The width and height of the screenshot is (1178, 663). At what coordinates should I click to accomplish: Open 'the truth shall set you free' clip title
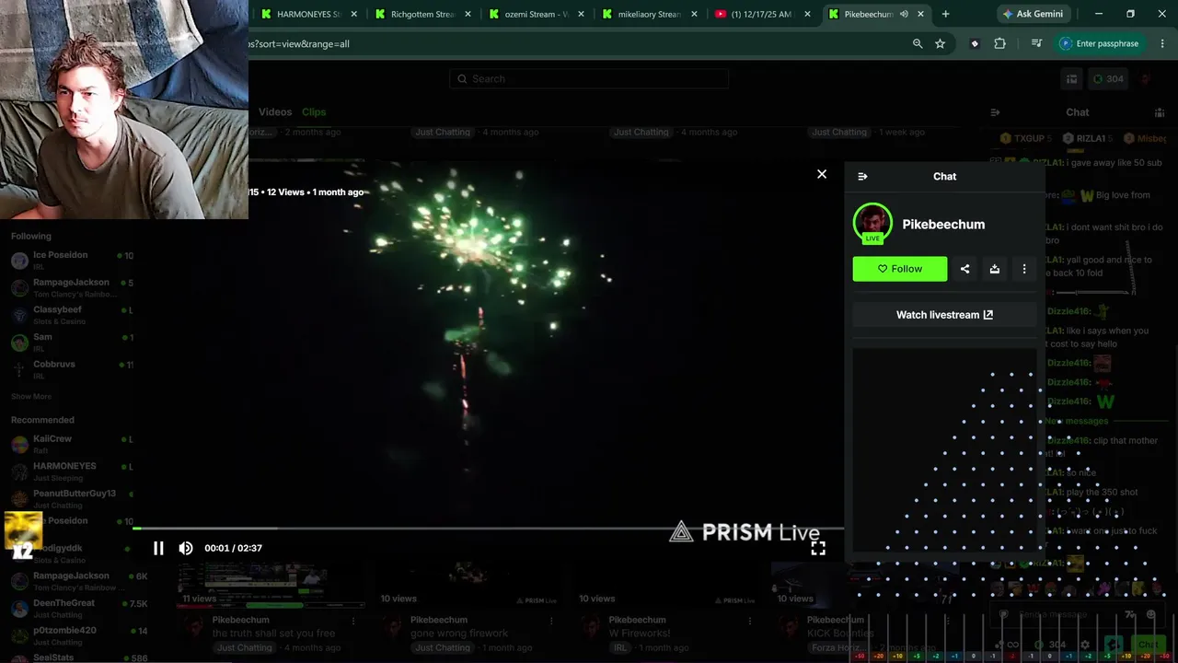tap(273, 634)
